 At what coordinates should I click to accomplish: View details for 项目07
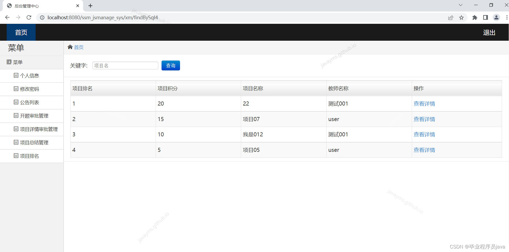click(x=424, y=119)
